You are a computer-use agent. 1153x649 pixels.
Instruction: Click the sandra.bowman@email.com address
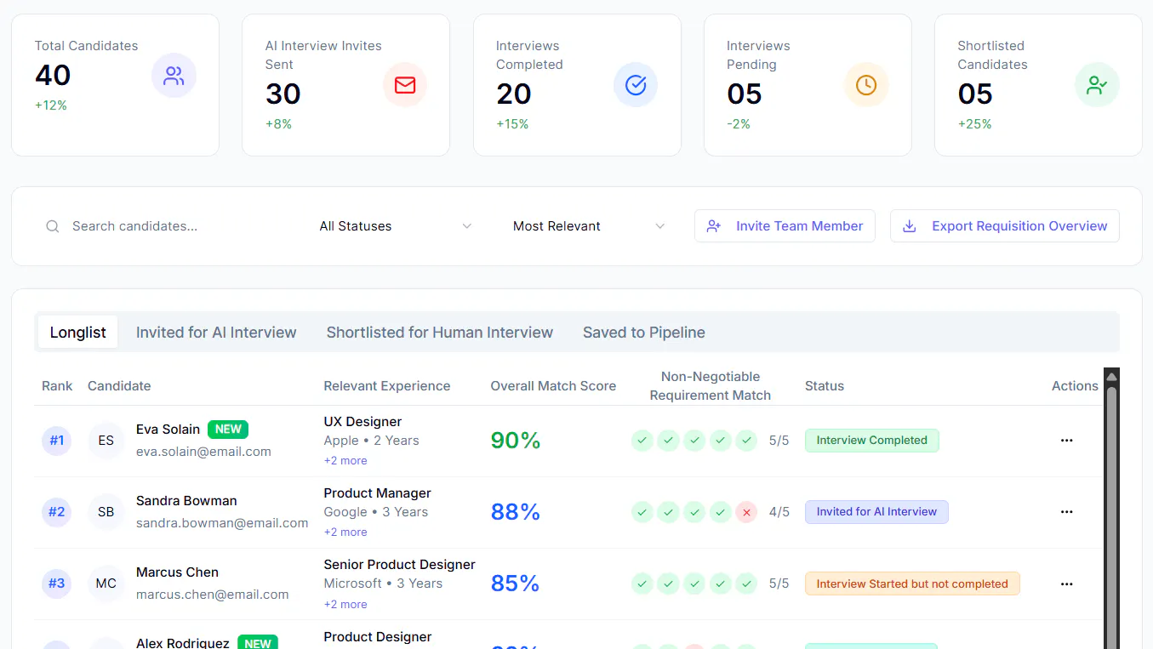pyautogui.click(x=222, y=523)
